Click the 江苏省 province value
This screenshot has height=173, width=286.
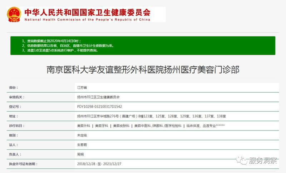(x=82, y=87)
